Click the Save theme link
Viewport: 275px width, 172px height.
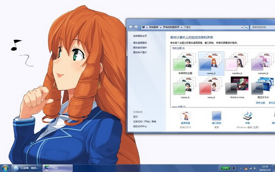coord(260,103)
